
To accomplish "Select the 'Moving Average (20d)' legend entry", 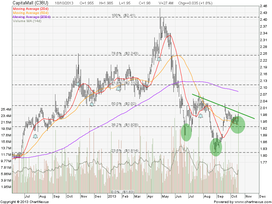I will [31, 9].
